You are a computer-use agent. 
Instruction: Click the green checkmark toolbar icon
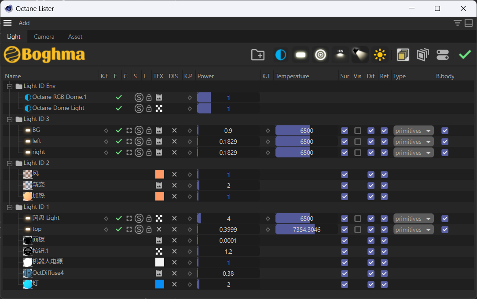coord(465,55)
